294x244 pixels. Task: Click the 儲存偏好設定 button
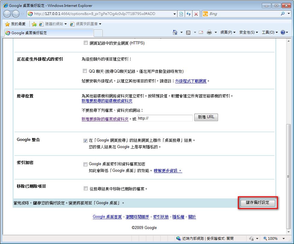pos(258,203)
